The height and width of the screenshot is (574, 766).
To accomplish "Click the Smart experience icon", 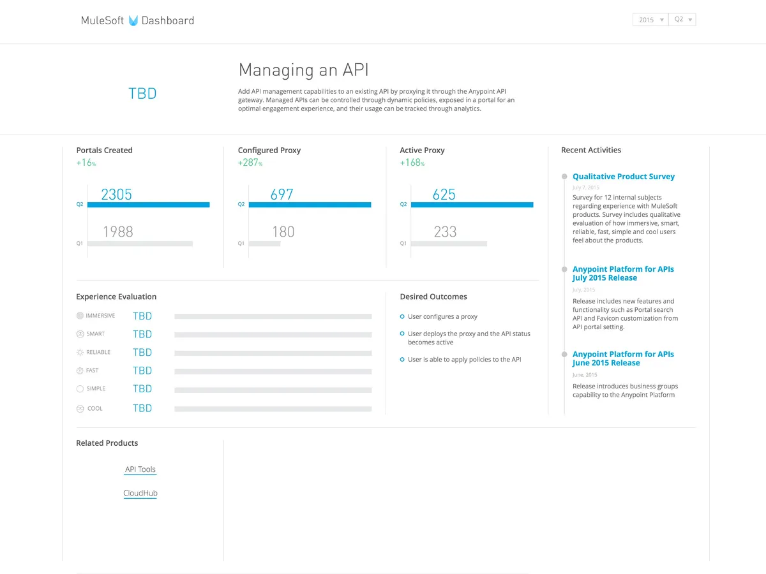I will click(x=80, y=334).
